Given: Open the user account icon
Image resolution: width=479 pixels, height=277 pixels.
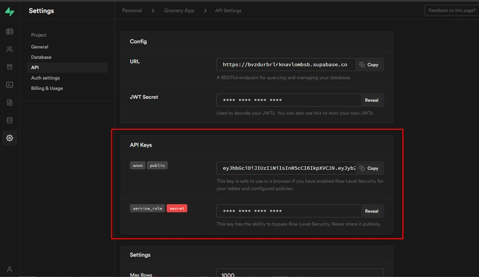Looking at the screenshot, I should click(10, 269).
